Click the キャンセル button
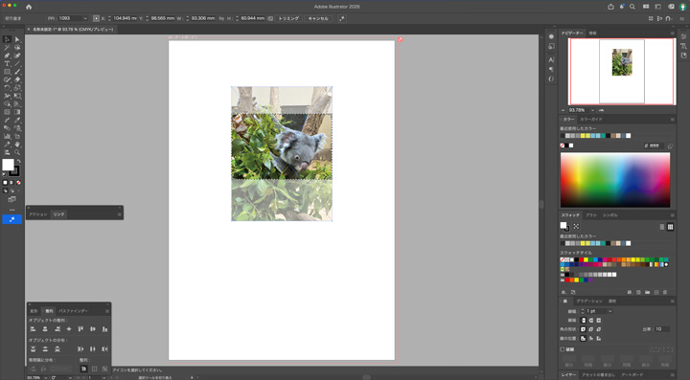This screenshot has width=690, height=380. tap(318, 18)
